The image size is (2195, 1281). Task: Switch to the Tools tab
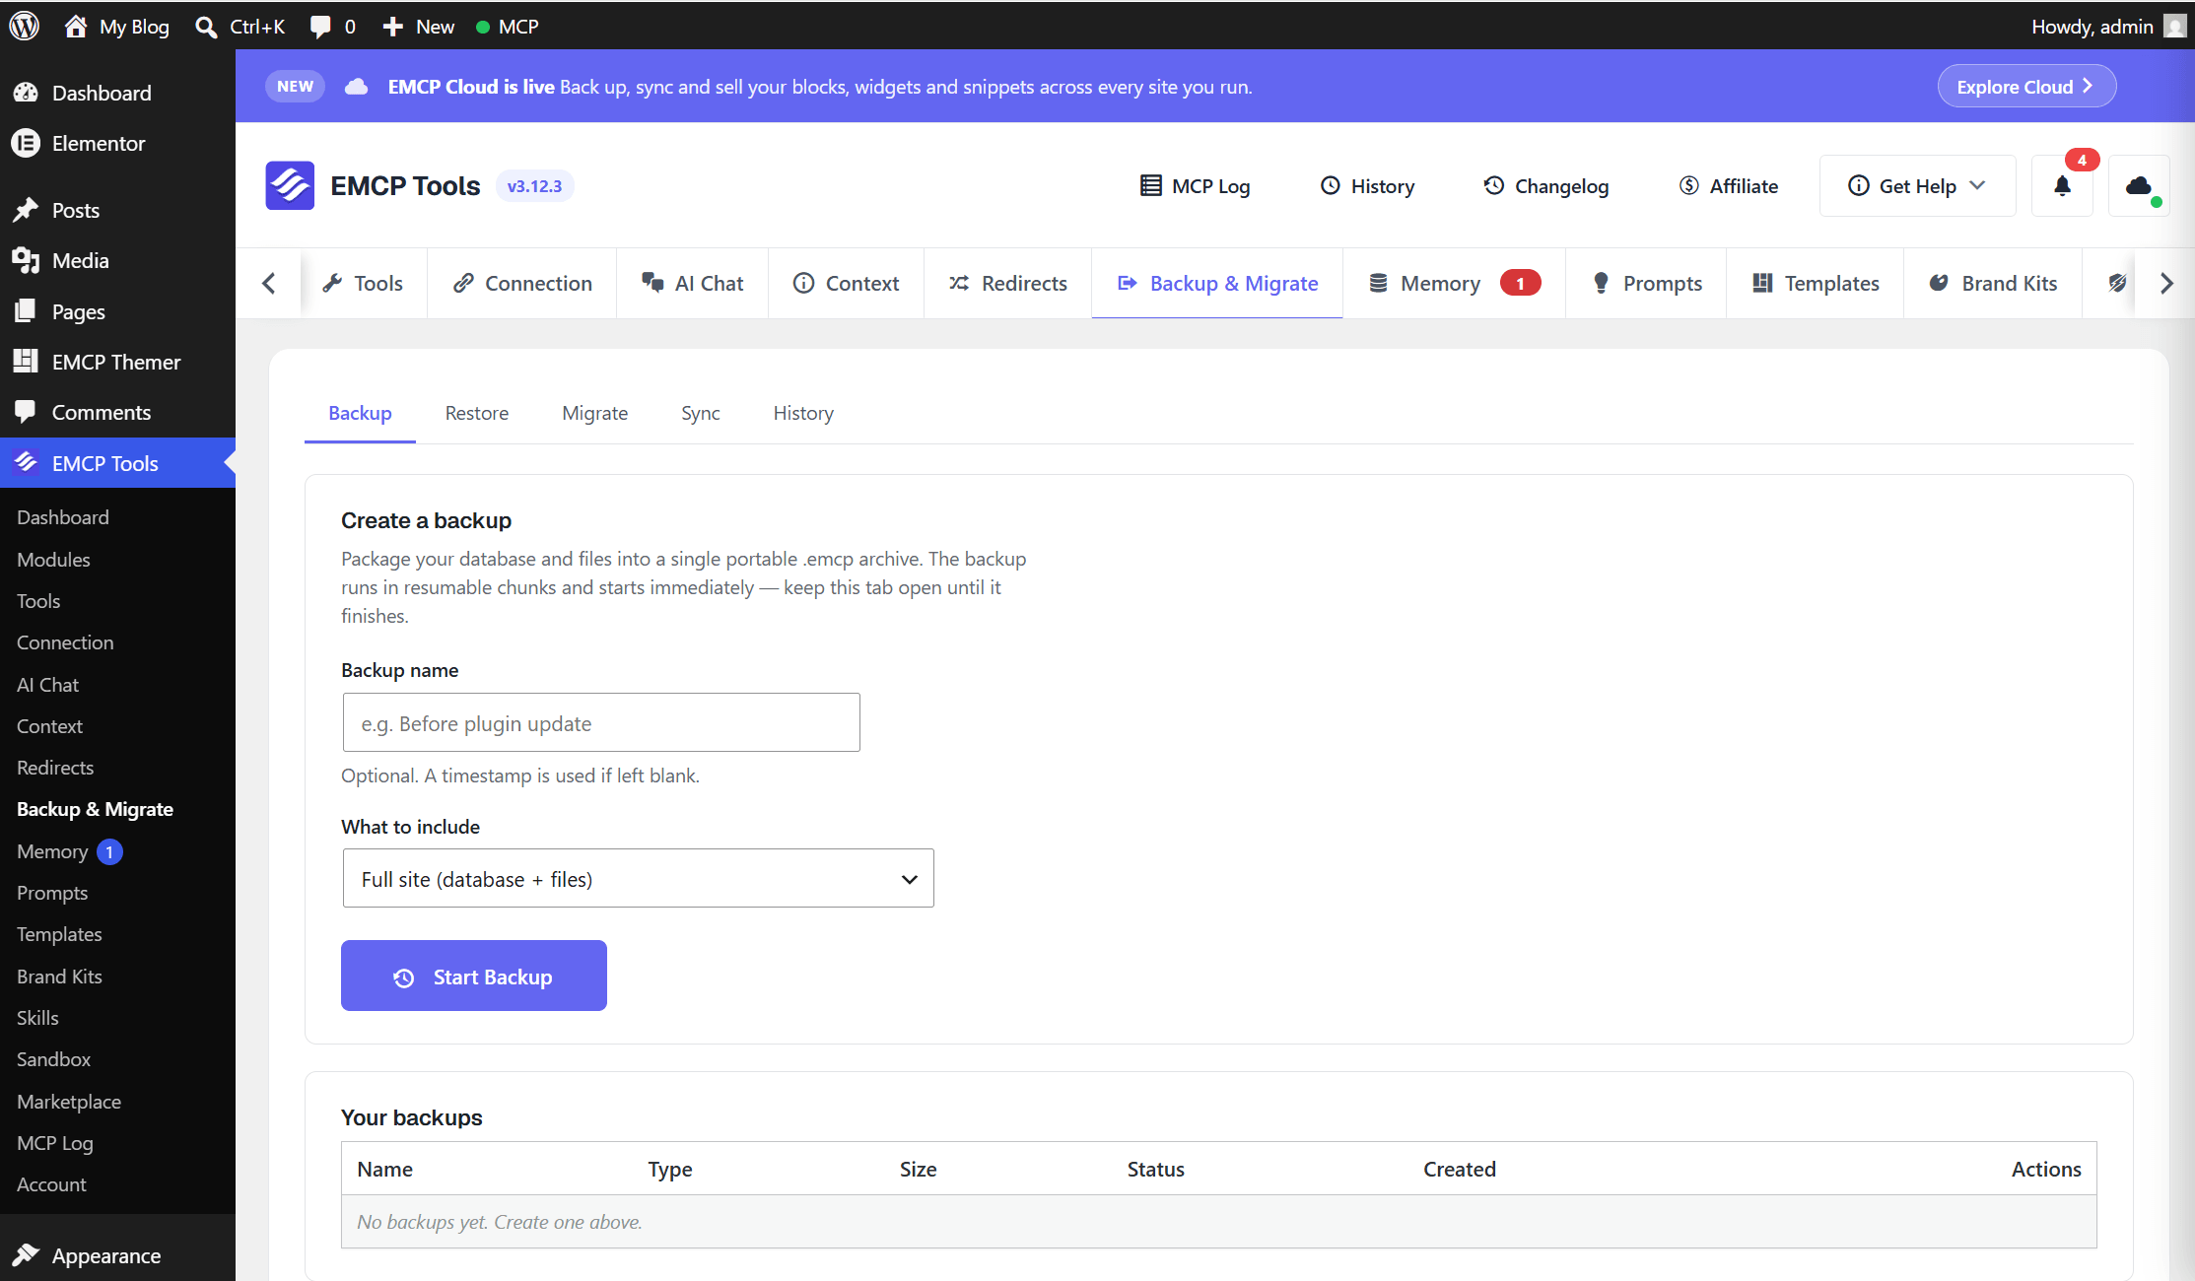tap(363, 283)
